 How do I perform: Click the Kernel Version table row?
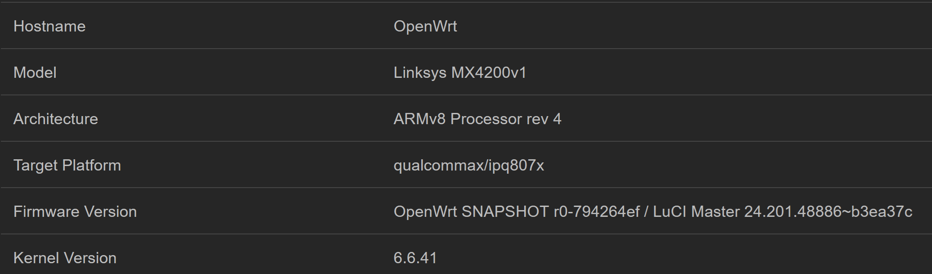click(x=466, y=254)
